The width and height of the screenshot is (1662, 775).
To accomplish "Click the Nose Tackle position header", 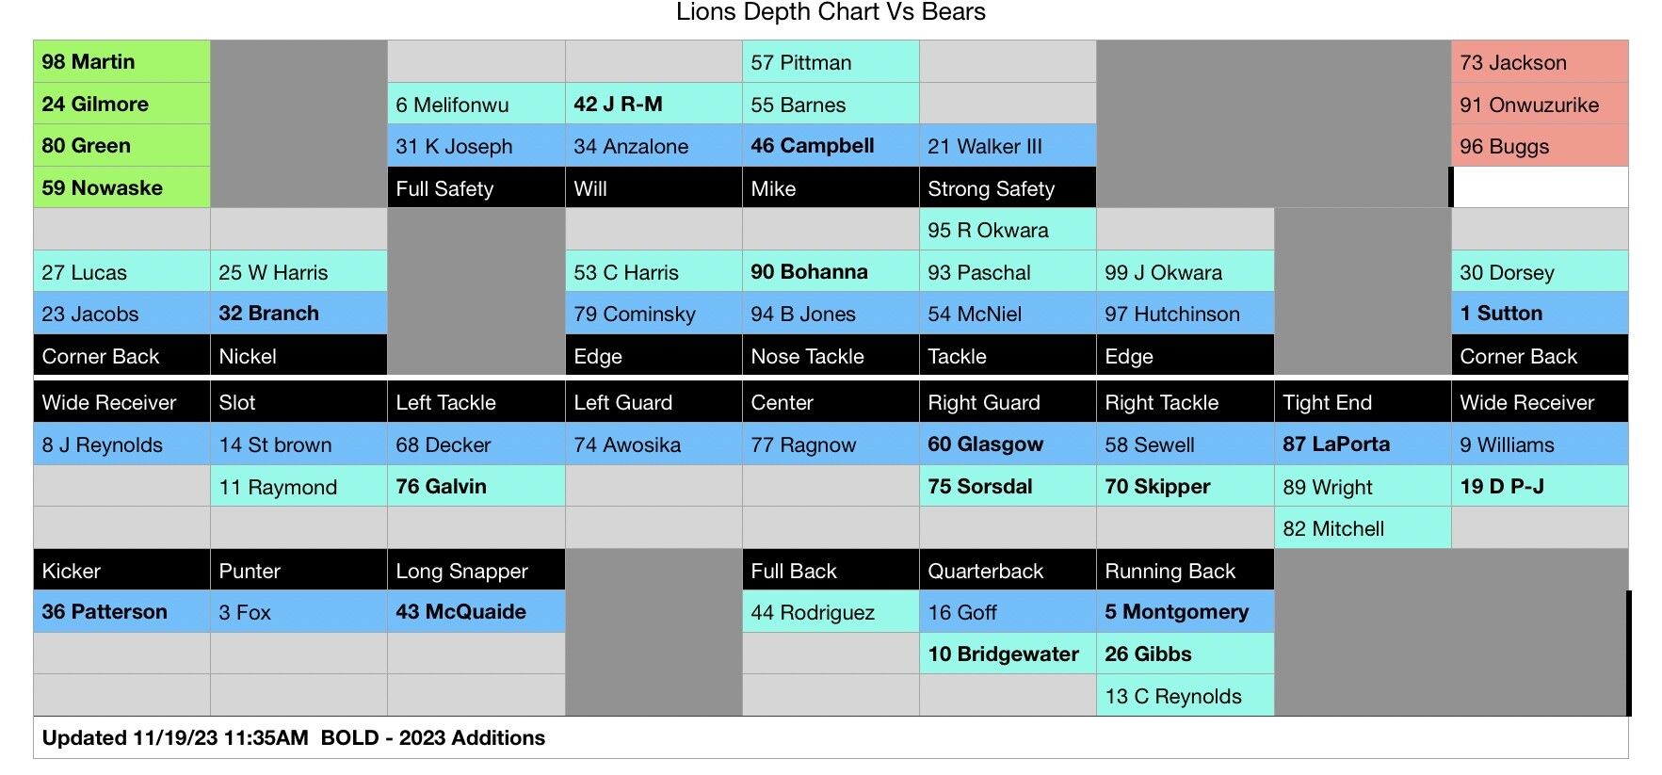I will (x=830, y=356).
